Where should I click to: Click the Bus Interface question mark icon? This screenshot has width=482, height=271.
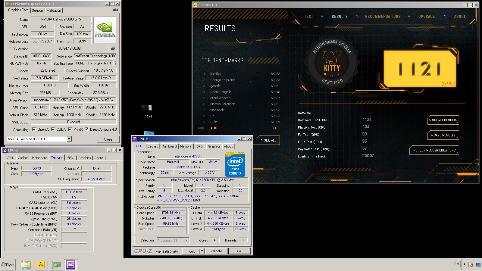coord(115,63)
